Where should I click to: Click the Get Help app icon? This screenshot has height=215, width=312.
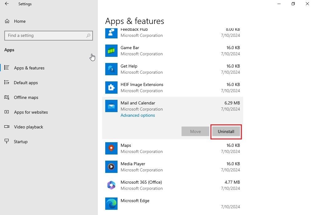(x=111, y=69)
